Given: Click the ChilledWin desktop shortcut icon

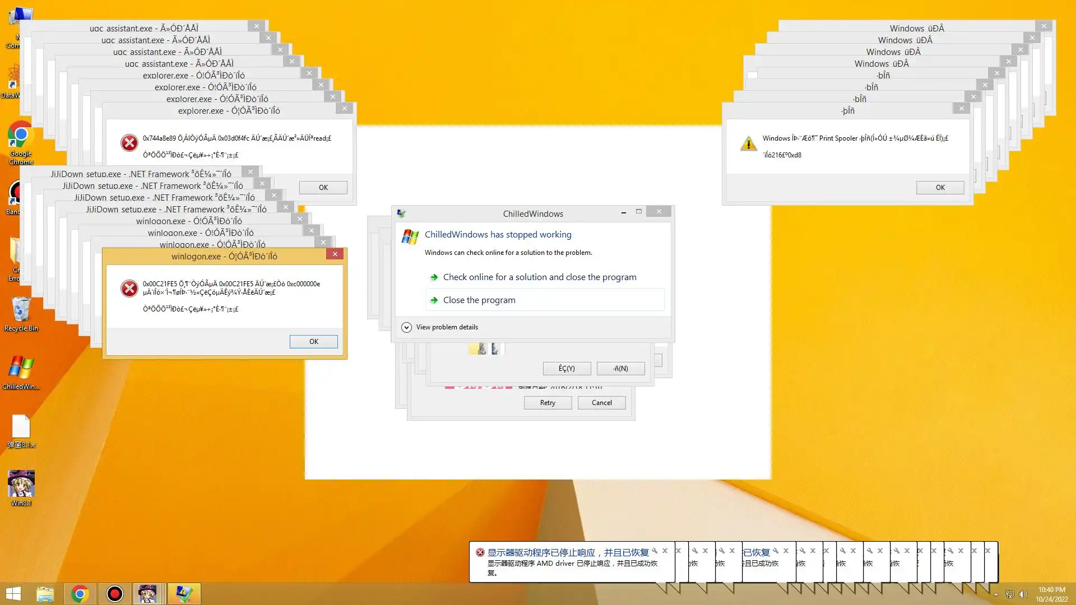Looking at the screenshot, I should click(21, 370).
